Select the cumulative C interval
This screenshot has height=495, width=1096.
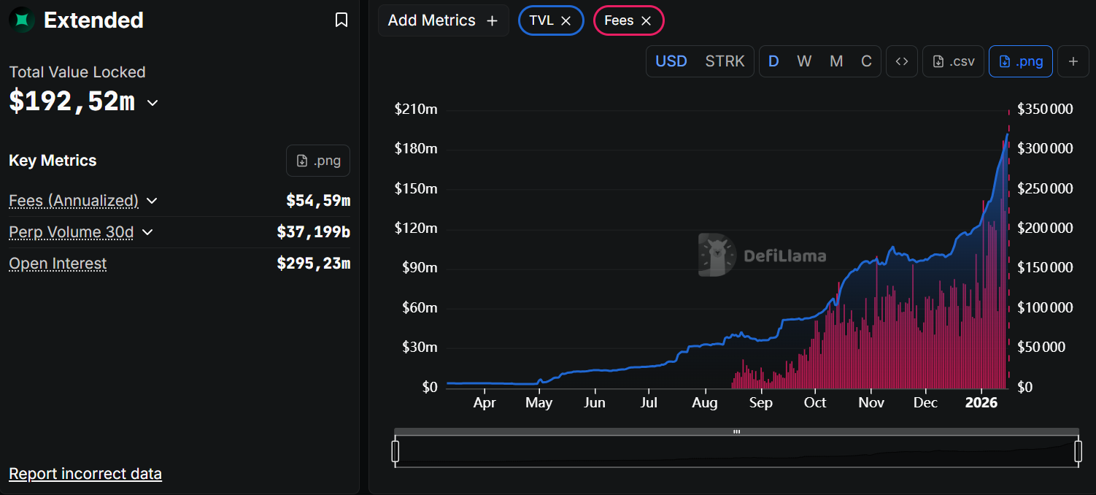coord(866,61)
